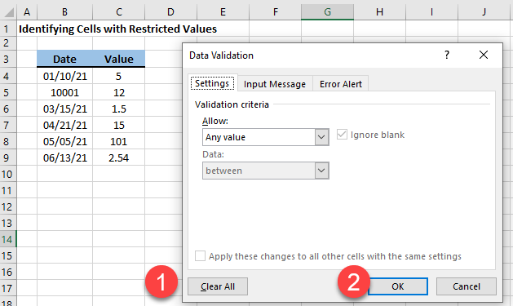The image size is (513, 306).
Task: Select column F header
Action: [x=275, y=12]
